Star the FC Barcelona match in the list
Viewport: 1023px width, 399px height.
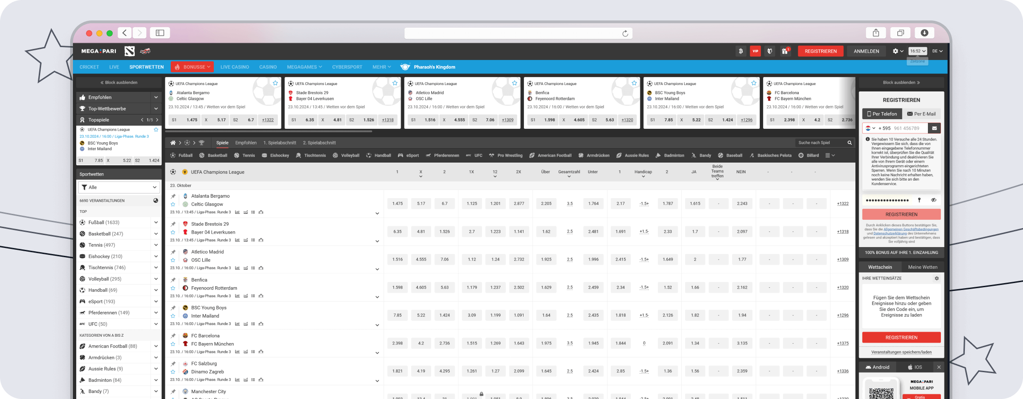173,344
